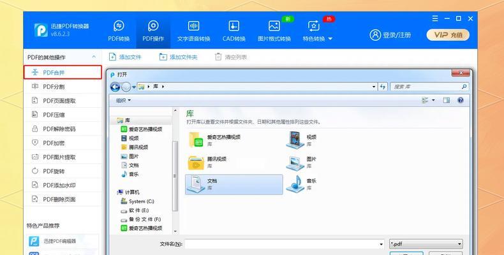Click the refresh button beside address bar
The image size is (504, 255).
[383, 87]
